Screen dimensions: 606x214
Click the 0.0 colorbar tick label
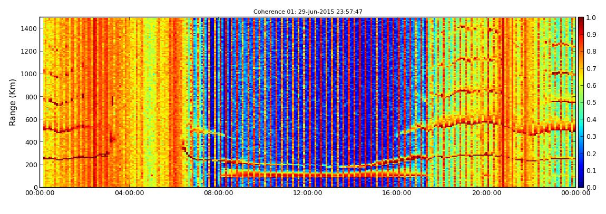coord(591,187)
